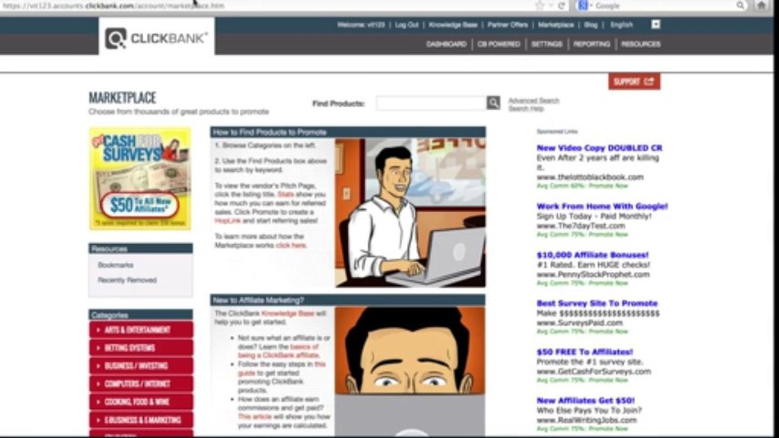Click the Find Products search magnifier button
The height and width of the screenshot is (438, 779).
click(493, 103)
